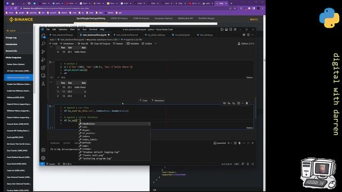Select USDS-M Futures tab on Binance page
Screen dimensions: 342x192
point(119,19)
